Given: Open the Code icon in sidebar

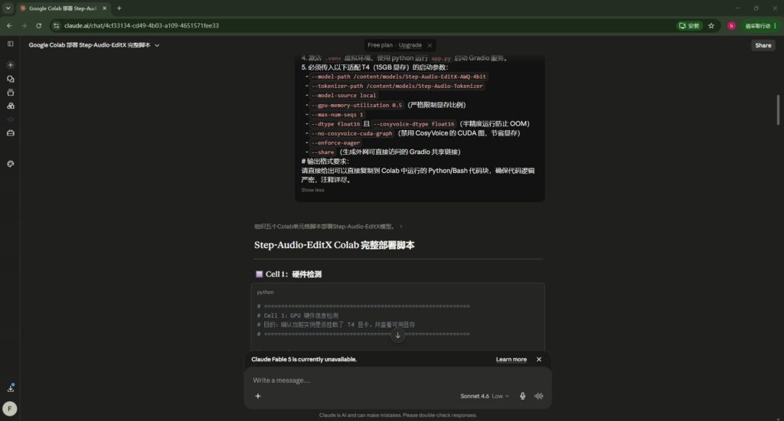Looking at the screenshot, I should tap(11, 119).
